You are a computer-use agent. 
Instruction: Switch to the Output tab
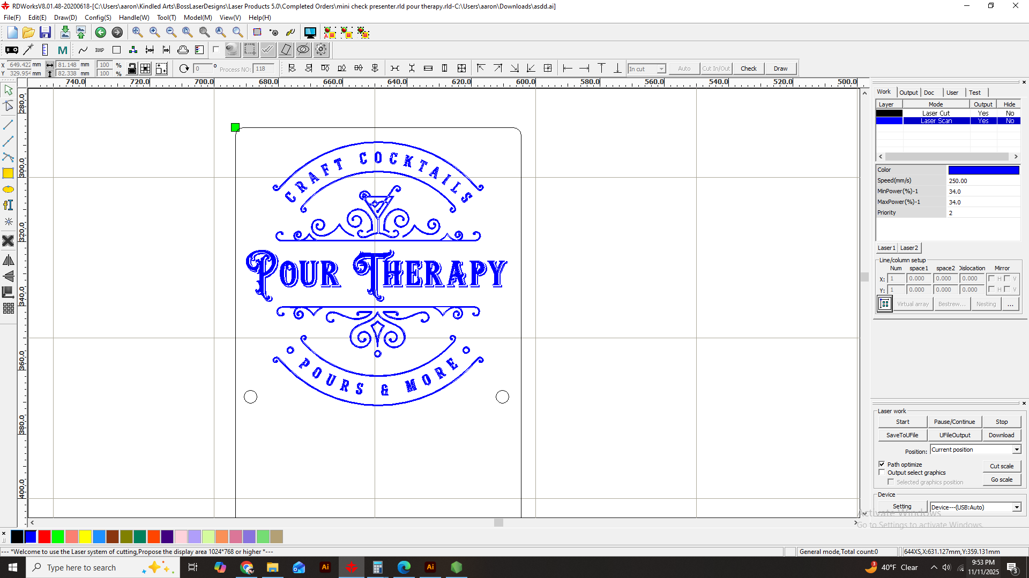[908, 93]
